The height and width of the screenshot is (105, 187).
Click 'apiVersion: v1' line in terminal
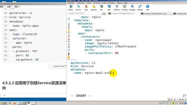(83, 63)
